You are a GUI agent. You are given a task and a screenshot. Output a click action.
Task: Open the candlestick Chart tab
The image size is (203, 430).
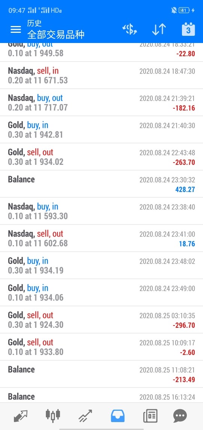53,415
